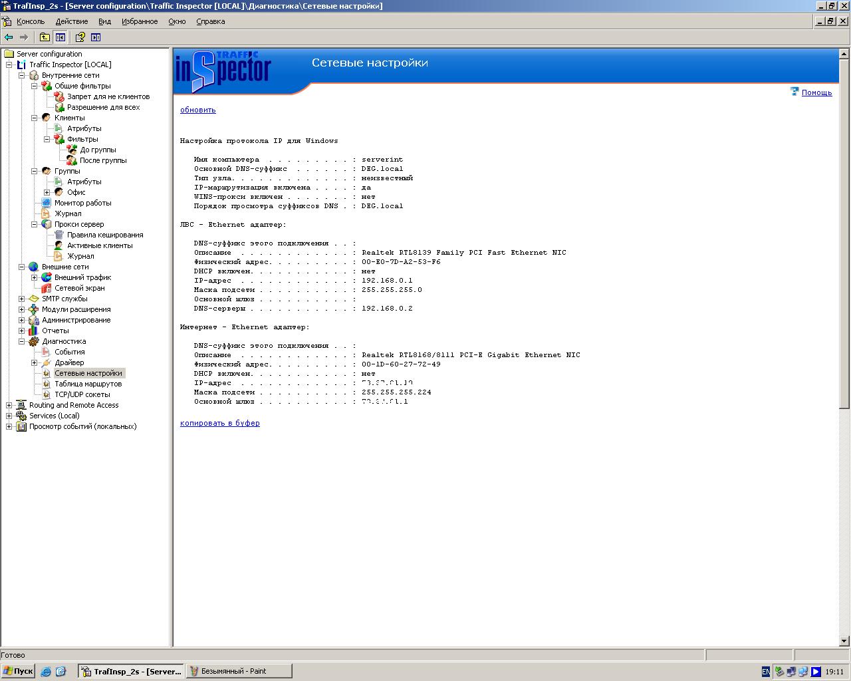Click the scrollbar down arrow in content pane

click(x=844, y=641)
